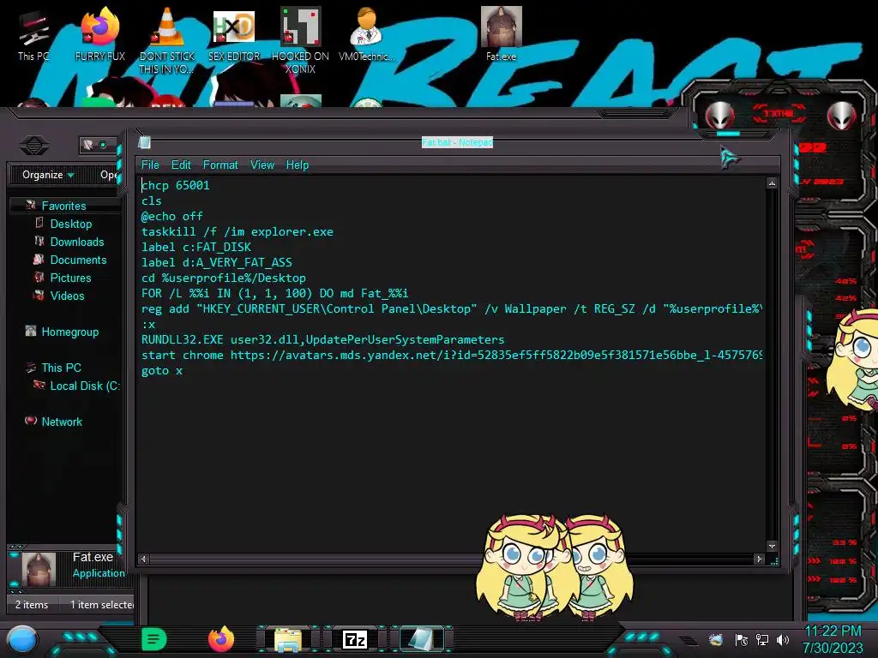Click Explorer back navigation button
The image size is (878, 658).
click(x=34, y=146)
